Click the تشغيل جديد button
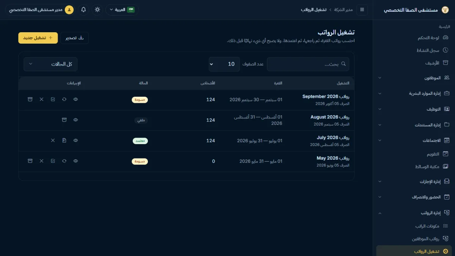This screenshot has height=256, width=455. coord(38,38)
